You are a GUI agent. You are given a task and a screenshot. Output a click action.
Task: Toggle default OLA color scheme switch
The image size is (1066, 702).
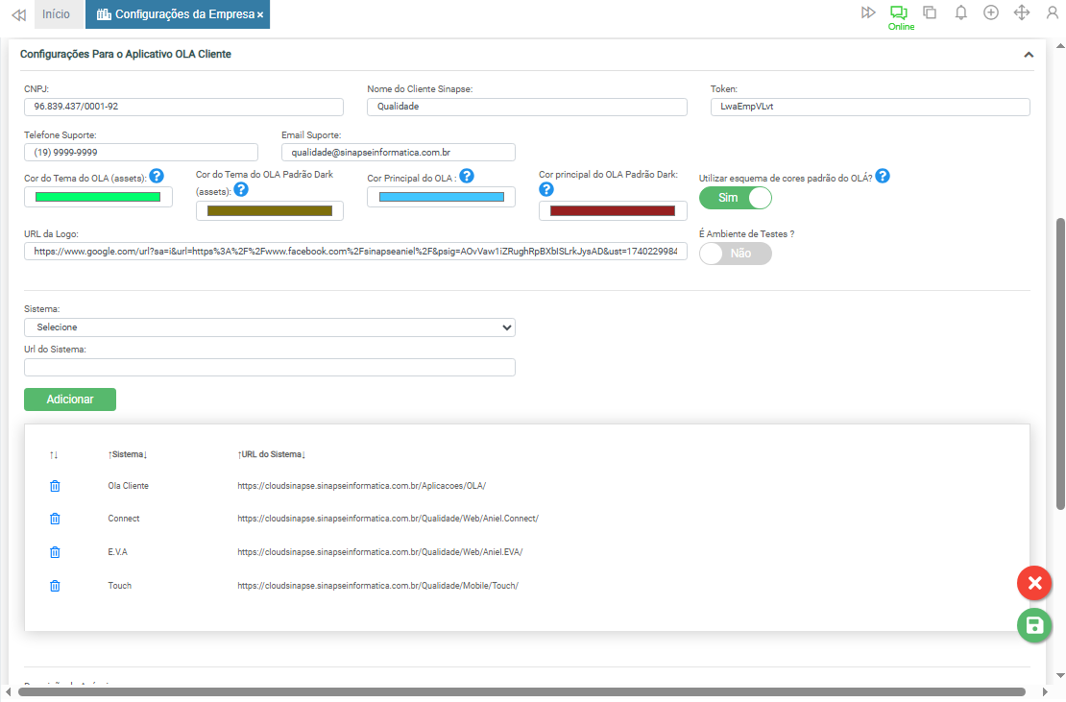click(x=735, y=198)
